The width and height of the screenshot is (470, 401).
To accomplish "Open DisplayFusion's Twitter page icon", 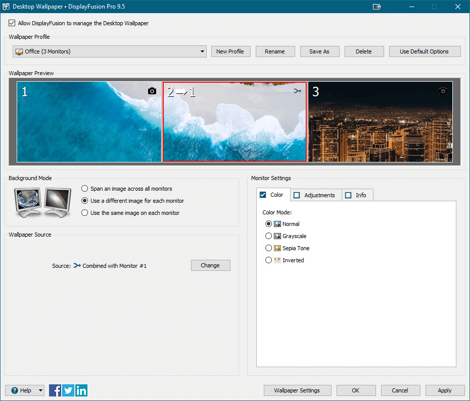I will pyautogui.click(x=68, y=390).
